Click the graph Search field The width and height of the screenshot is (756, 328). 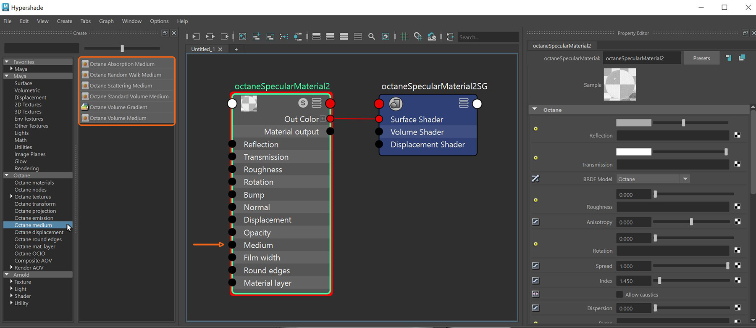(x=488, y=37)
